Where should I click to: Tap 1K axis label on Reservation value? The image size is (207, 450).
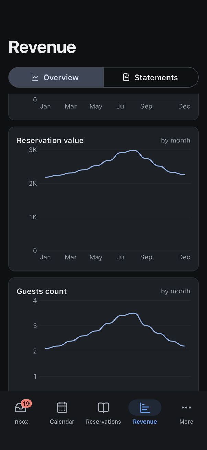[x=33, y=217]
